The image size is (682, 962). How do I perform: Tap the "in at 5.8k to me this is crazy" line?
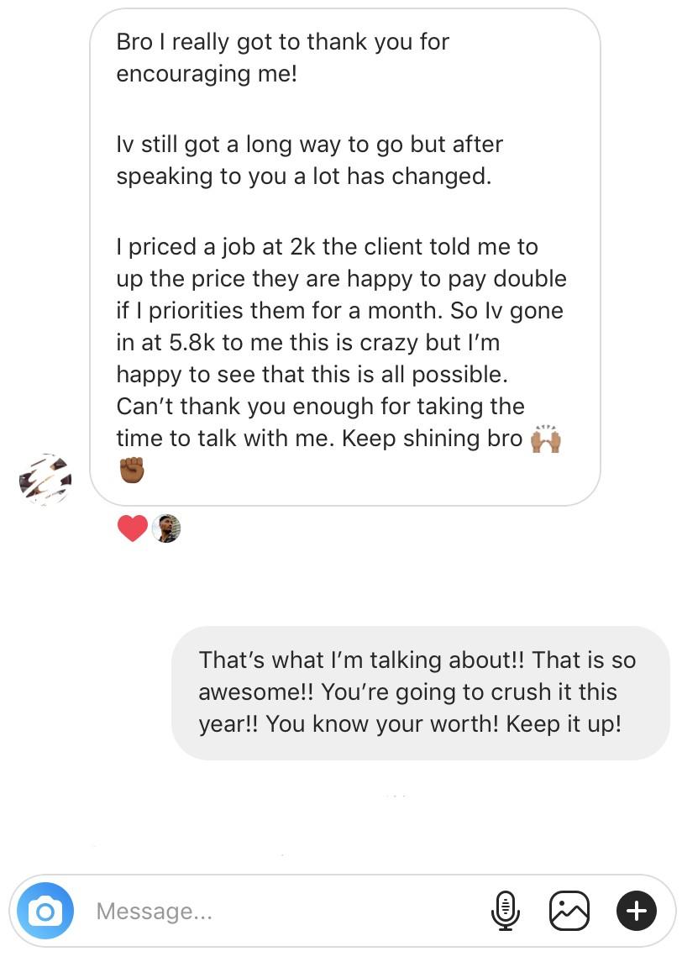[311, 343]
